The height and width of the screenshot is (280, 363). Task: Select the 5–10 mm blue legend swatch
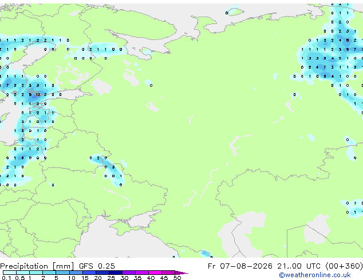point(62,273)
